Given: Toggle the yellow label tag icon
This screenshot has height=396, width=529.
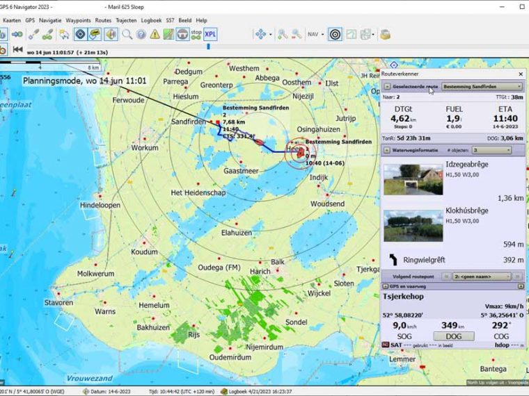Looking at the screenshot, I should pos(95,34).
